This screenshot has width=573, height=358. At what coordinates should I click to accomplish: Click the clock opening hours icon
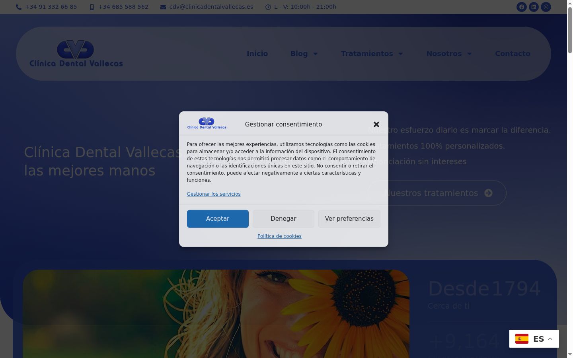(x=268, y=7)
